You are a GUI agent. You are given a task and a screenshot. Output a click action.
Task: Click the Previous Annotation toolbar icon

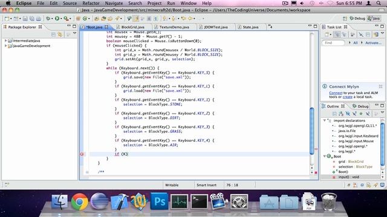[x=173, y=19]
